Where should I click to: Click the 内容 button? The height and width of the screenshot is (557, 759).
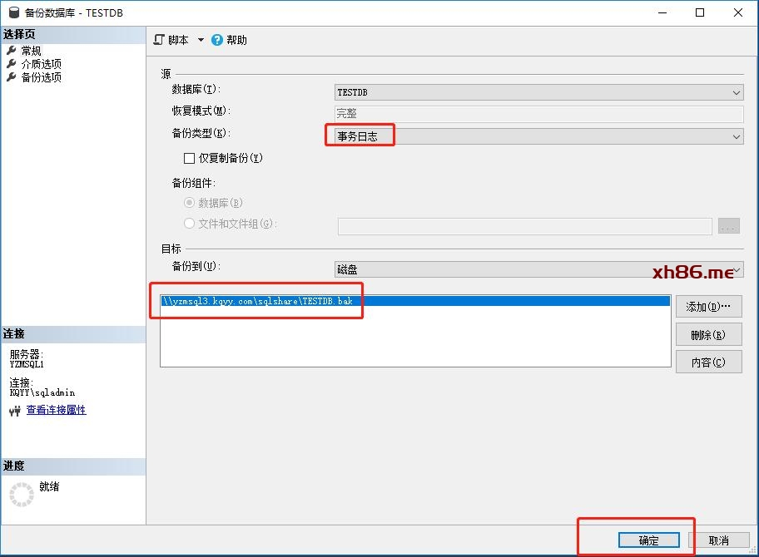click(708, 362)
